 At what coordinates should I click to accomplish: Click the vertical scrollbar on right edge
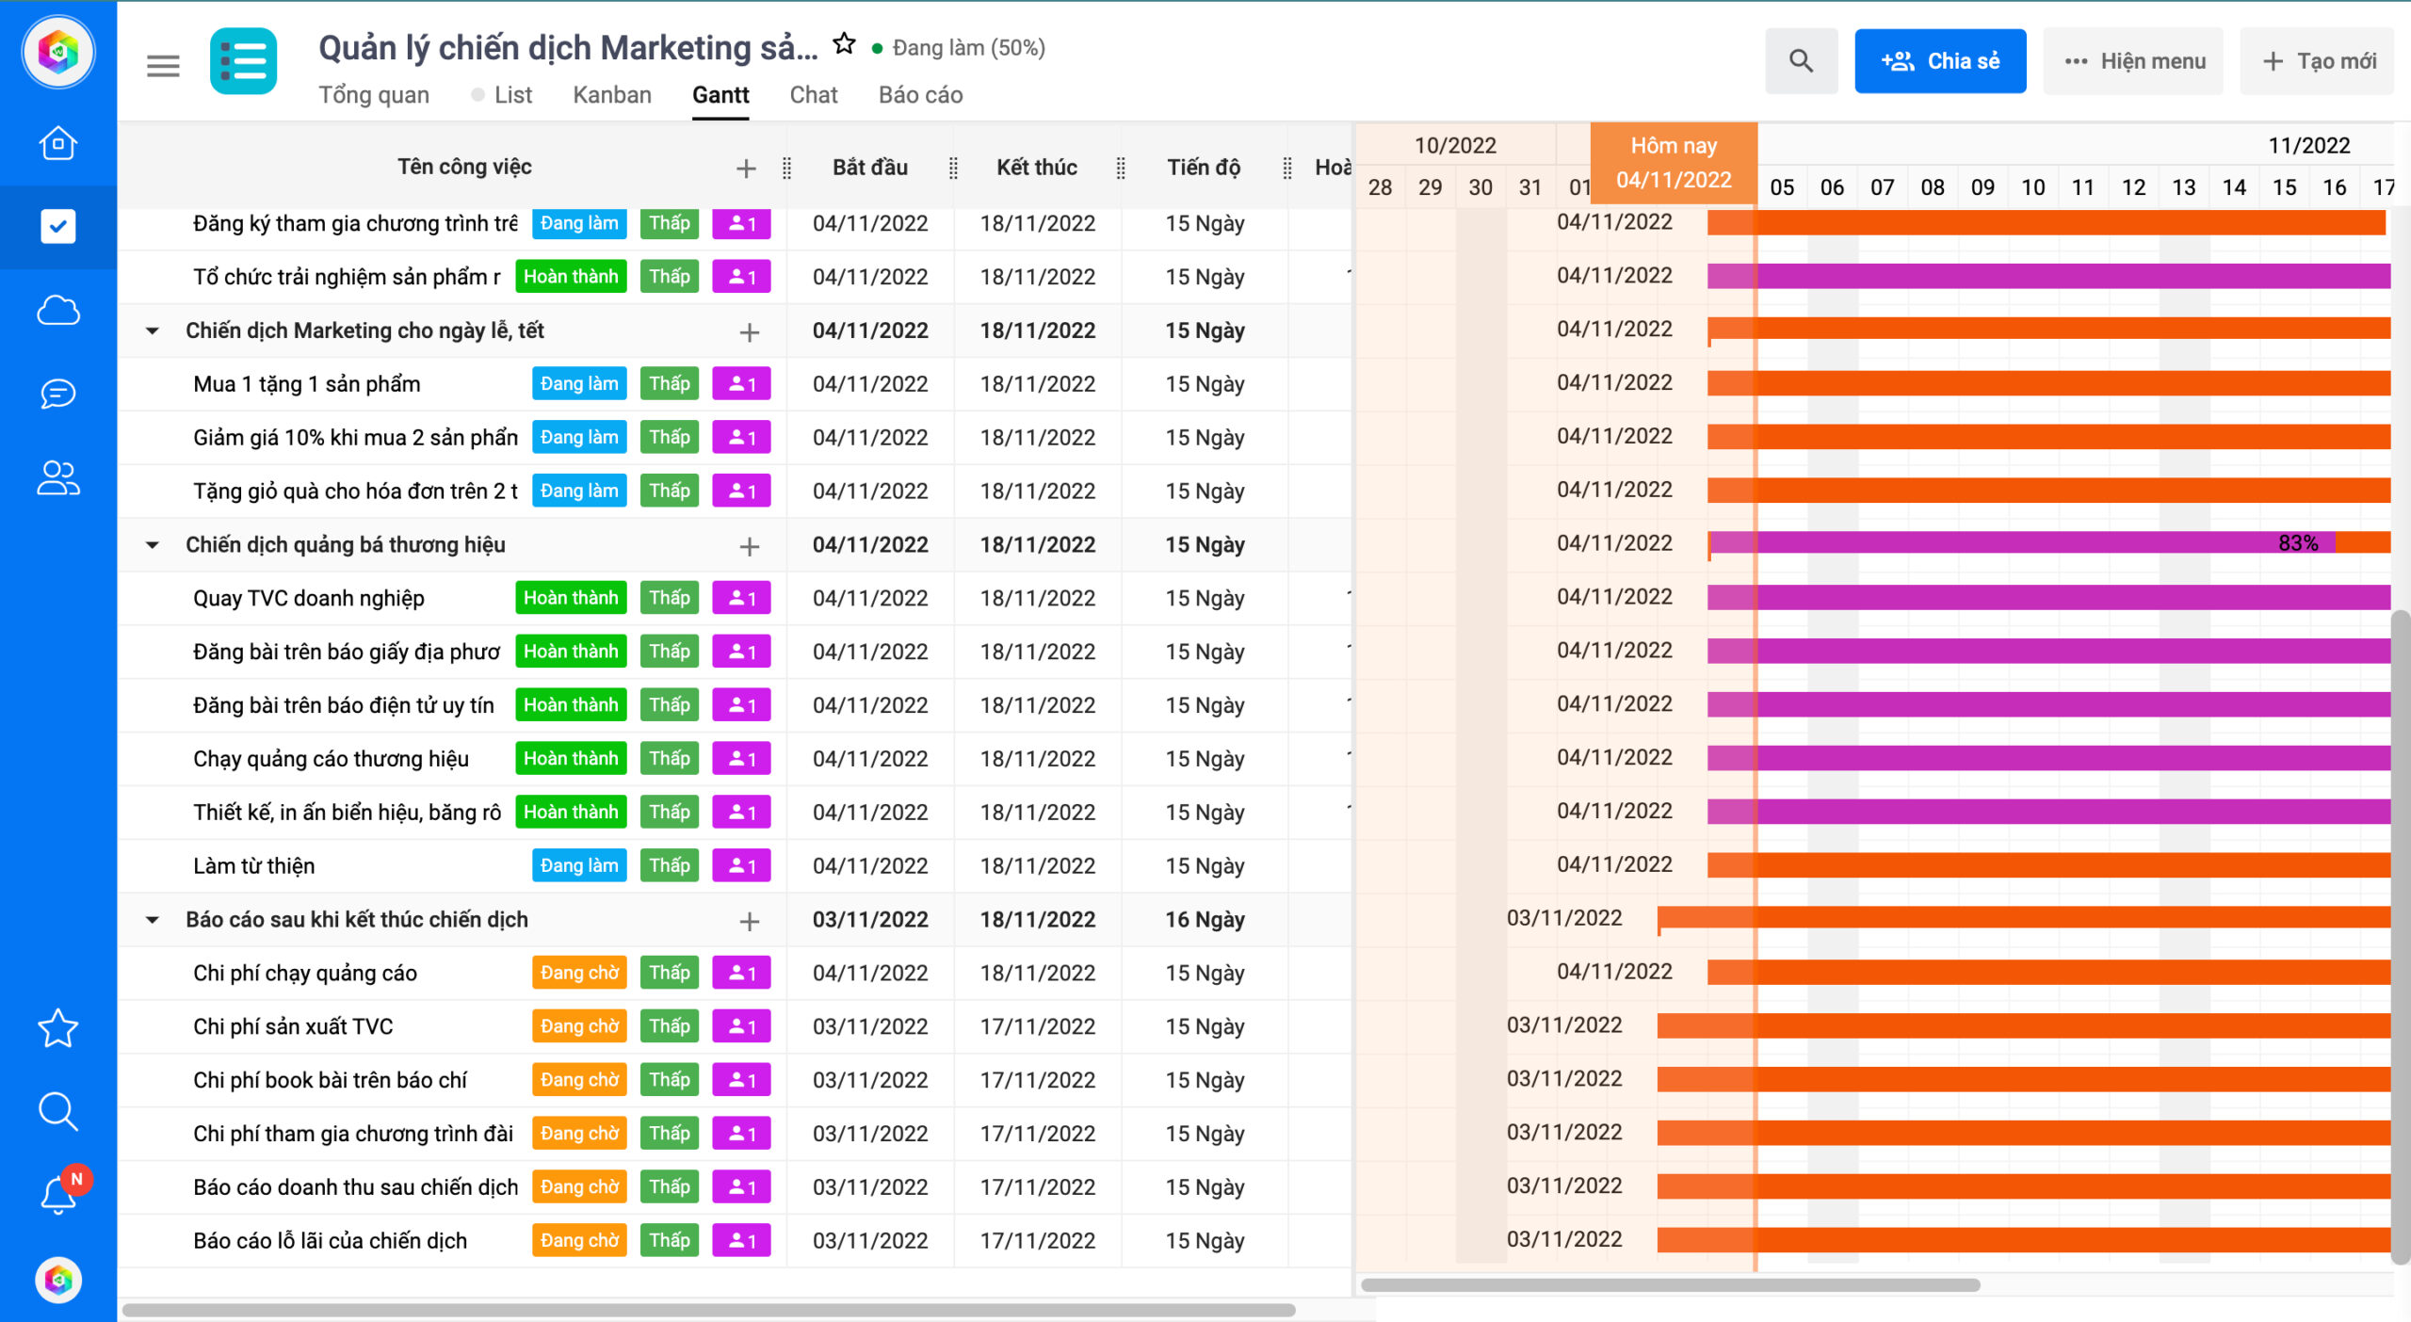(x=2401, y=937)
